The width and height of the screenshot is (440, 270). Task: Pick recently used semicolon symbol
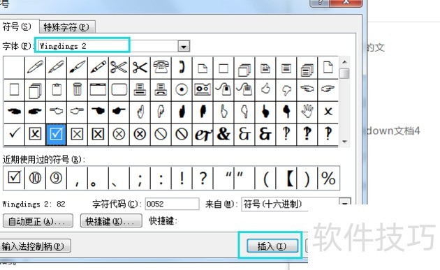pyautogui.click(x=140, y=178)
